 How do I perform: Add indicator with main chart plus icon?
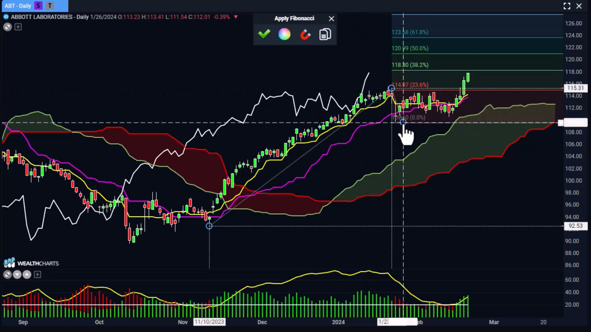coord(18,27)
